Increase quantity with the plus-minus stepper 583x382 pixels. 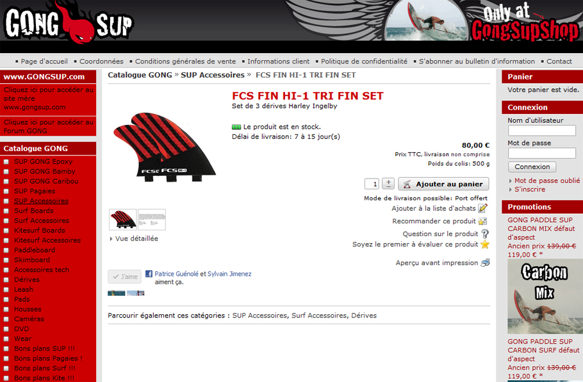pos(388,184)
